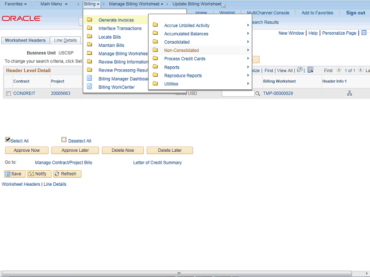Viewport: 370px width, 277px height.
Task: Expand the Accumulated Balances submenu arrow
Action: (x=248, y=33)
